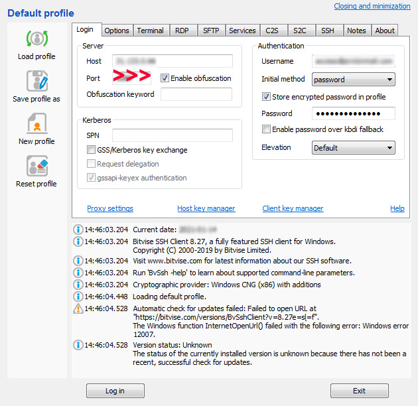Switch to the Terminal tab
The width and height of the screenshot is (418, 406).
(151, 31)
